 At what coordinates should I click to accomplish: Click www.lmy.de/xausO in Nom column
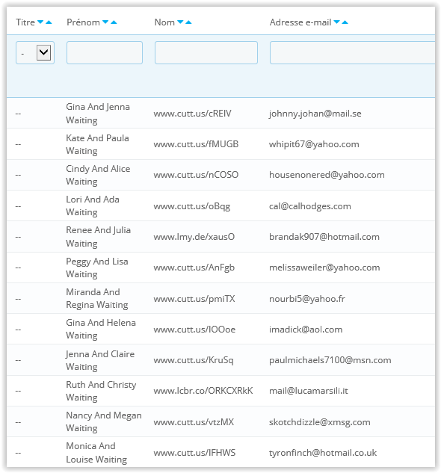click(x=194, y=237)
